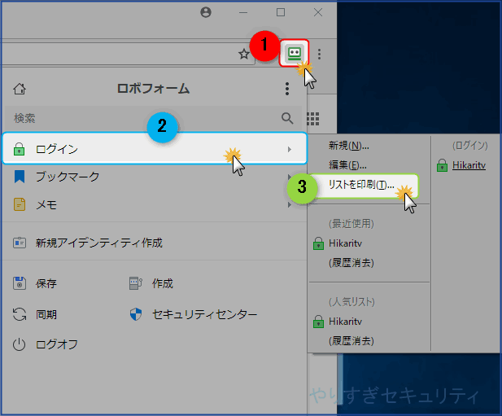Click 履歴消去 under 人気リスト
502x416 pixels.
(351, 341)
